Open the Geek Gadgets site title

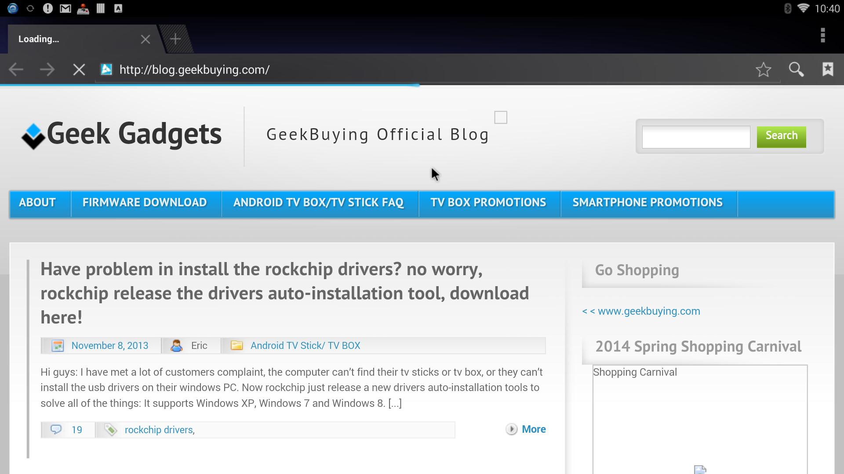coord(134,133)
